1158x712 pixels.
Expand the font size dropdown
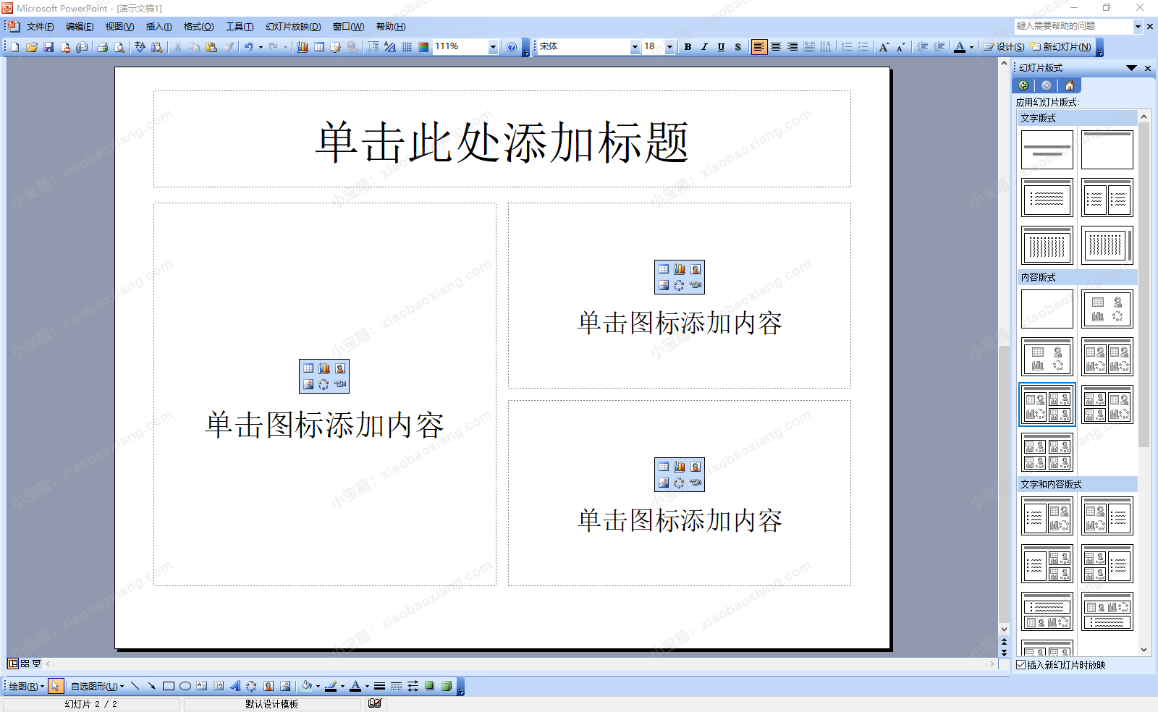(x=669, y=47)
